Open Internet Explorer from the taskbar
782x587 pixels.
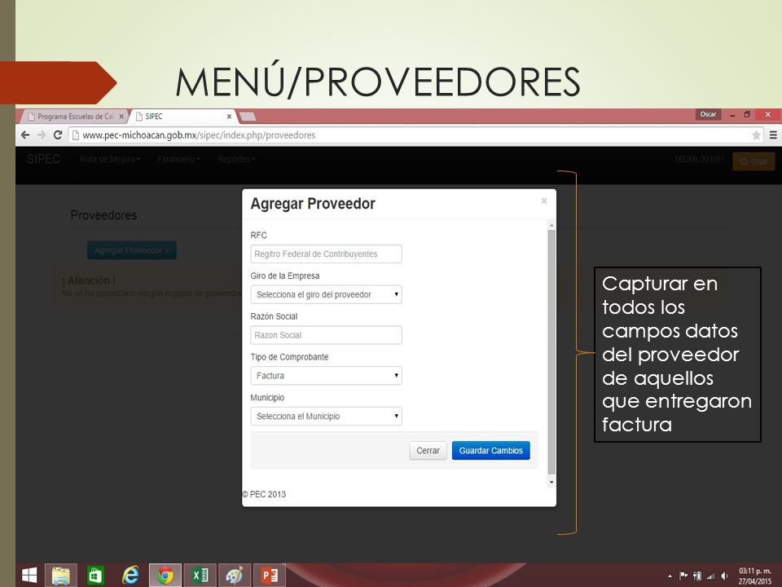[x=130, y=575]
